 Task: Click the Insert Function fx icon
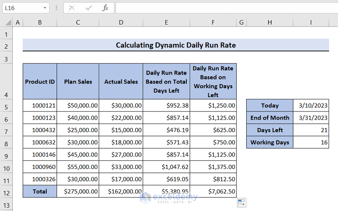105,8
